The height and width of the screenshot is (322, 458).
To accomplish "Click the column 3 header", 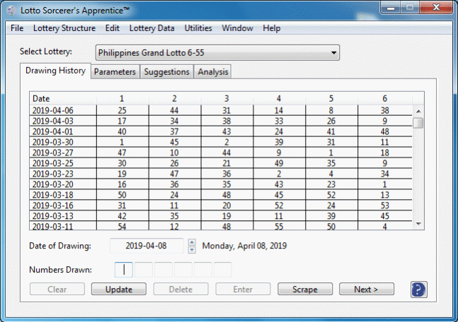I will click(x=227, y=98).
